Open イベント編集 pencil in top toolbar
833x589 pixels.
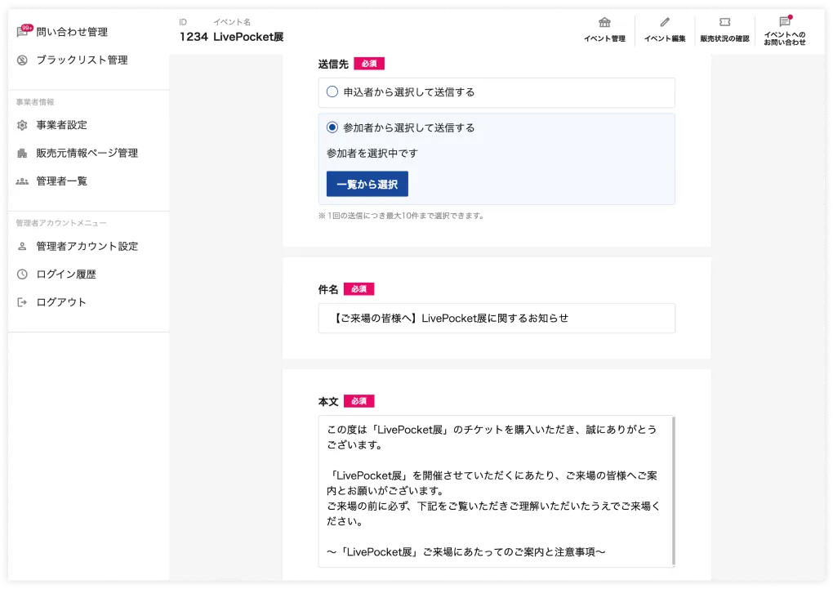coord(665,29)
